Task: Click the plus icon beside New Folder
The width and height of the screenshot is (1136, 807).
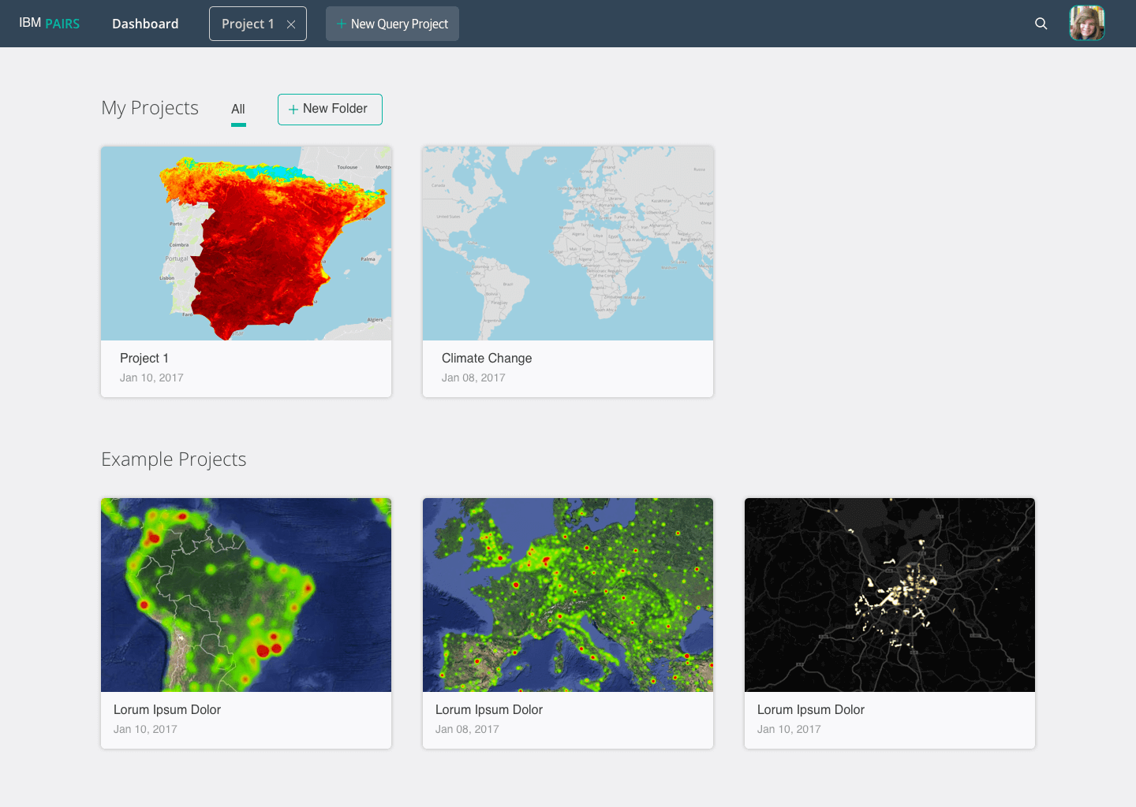Action: pos(293,109)
